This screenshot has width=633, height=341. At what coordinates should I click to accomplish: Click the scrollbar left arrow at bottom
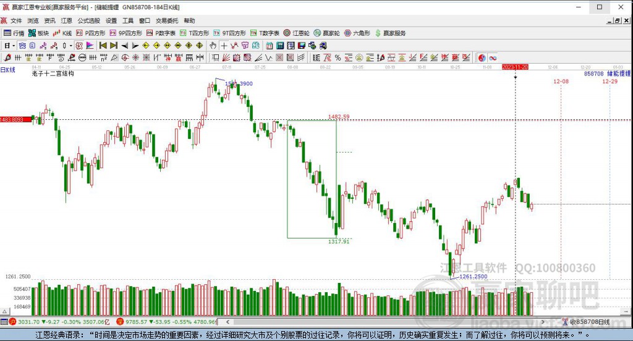227,322
